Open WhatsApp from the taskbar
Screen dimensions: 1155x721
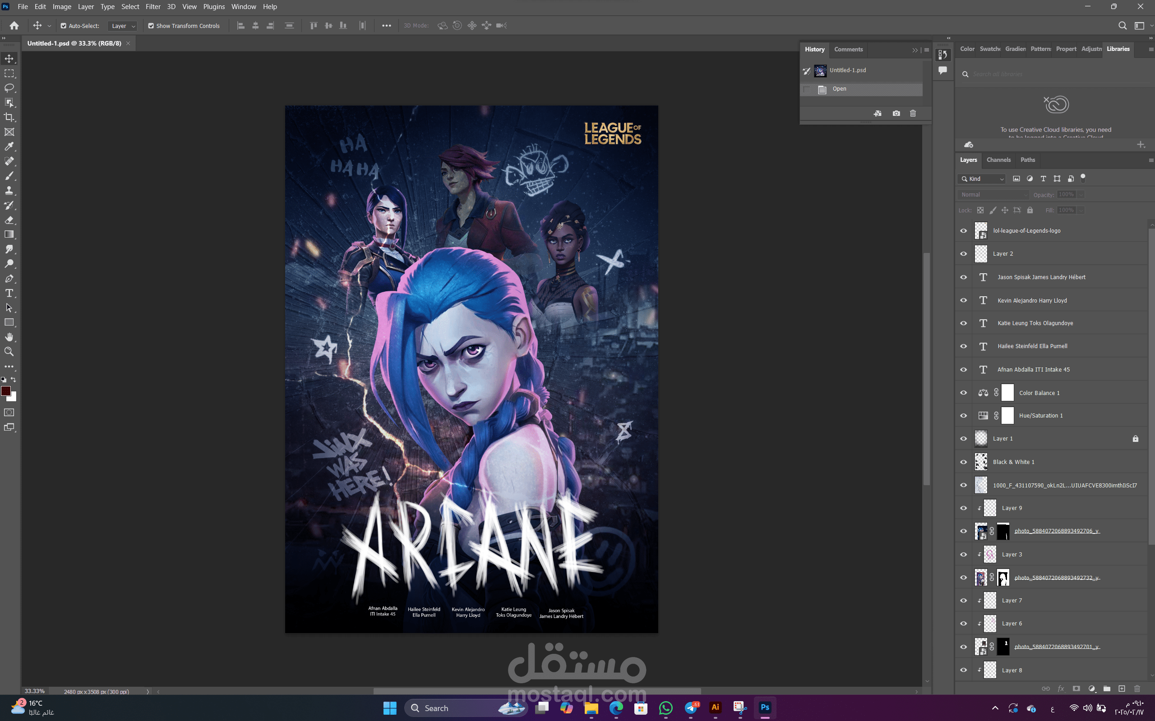(x=665, y=708)
